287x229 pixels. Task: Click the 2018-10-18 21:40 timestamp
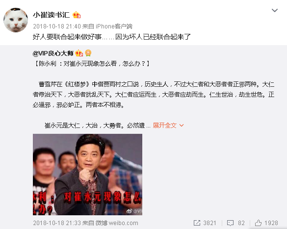tap(57, 26)
